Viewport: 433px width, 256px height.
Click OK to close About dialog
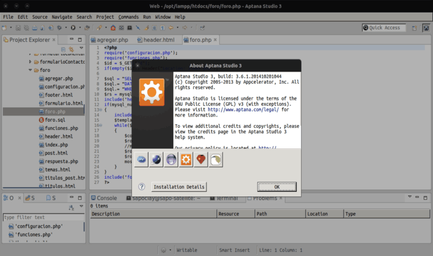[x=277, y=187]
